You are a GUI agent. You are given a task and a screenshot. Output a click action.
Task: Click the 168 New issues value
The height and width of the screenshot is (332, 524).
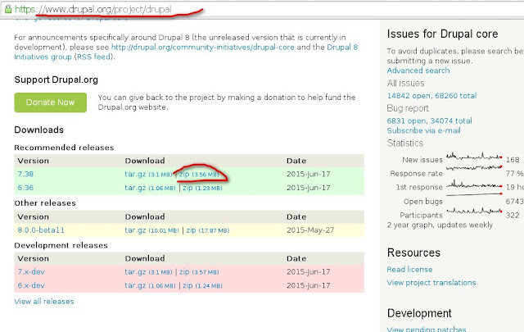[513, 160]
